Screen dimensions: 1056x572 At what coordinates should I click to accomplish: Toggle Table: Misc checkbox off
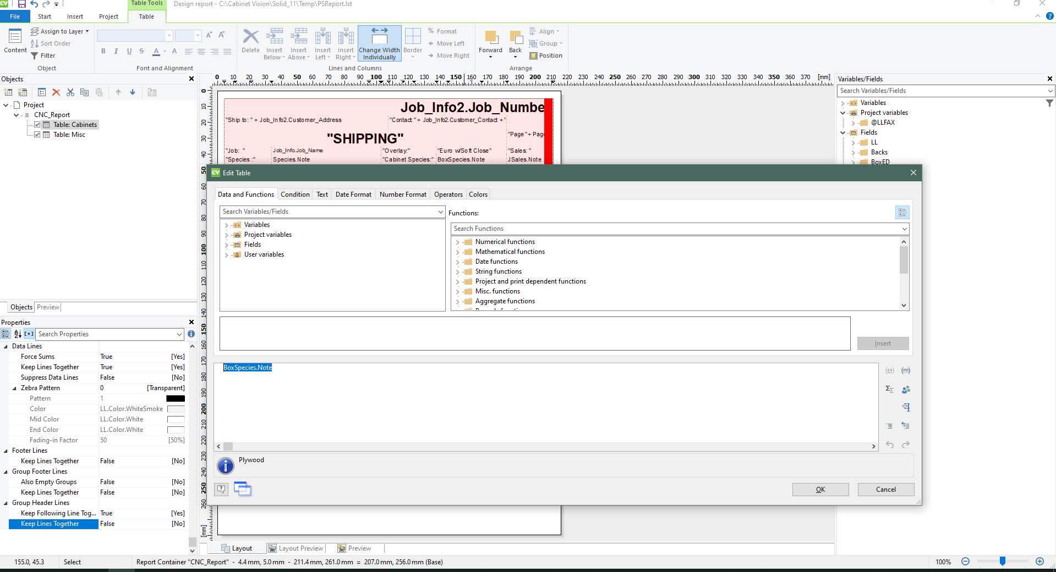[x=36, y=134]
